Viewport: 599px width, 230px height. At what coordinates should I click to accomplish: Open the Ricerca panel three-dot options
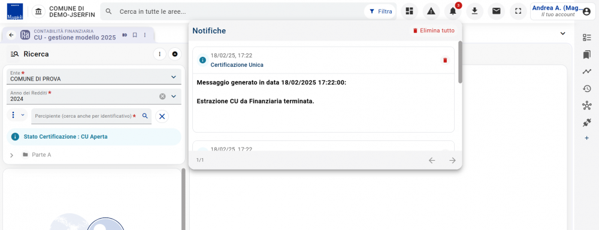click(160, 54)
